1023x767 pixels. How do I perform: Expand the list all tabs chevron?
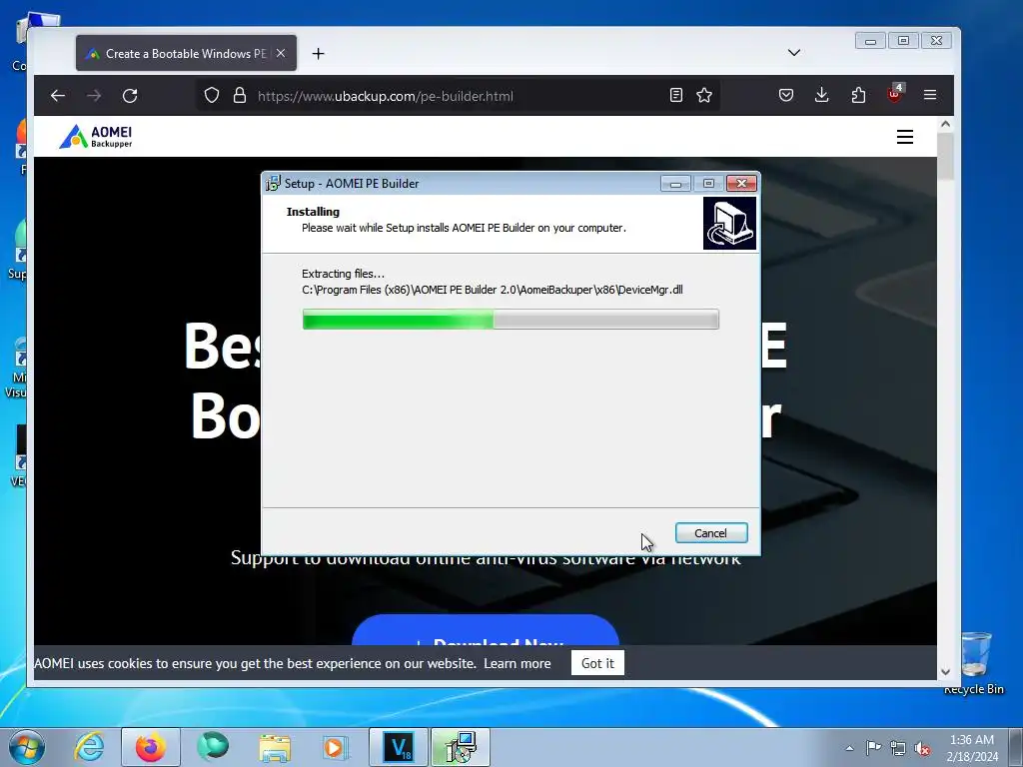[x=794, y=53]
